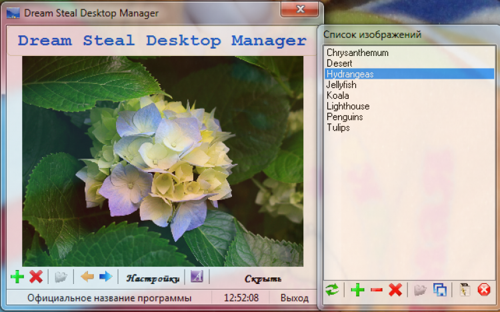Click the round red circle X icon

coord(484,290)
